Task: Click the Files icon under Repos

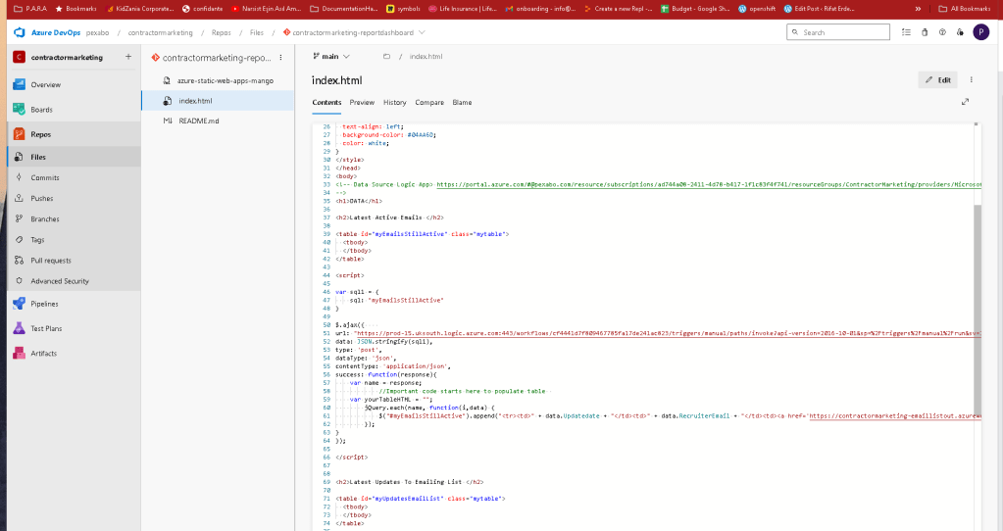Action: point(20,157)
